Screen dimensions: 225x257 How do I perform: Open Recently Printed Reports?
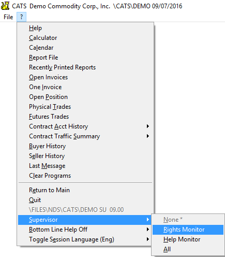(x=86, y=67)
